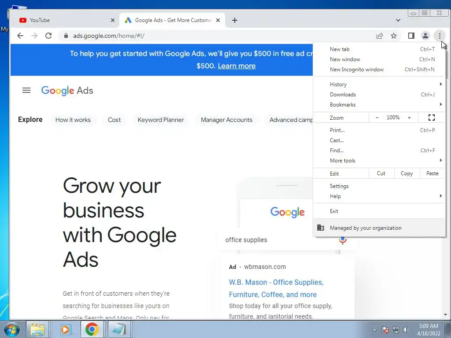Open Downloads from the menu
451x338 pixels.
pos(379,94)
